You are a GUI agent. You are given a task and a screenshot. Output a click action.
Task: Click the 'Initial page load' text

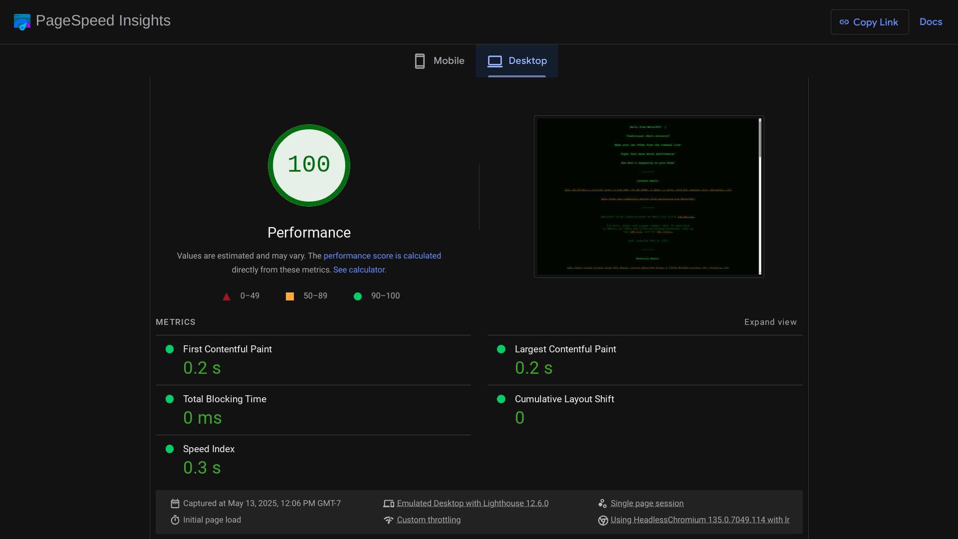[212, 520]
